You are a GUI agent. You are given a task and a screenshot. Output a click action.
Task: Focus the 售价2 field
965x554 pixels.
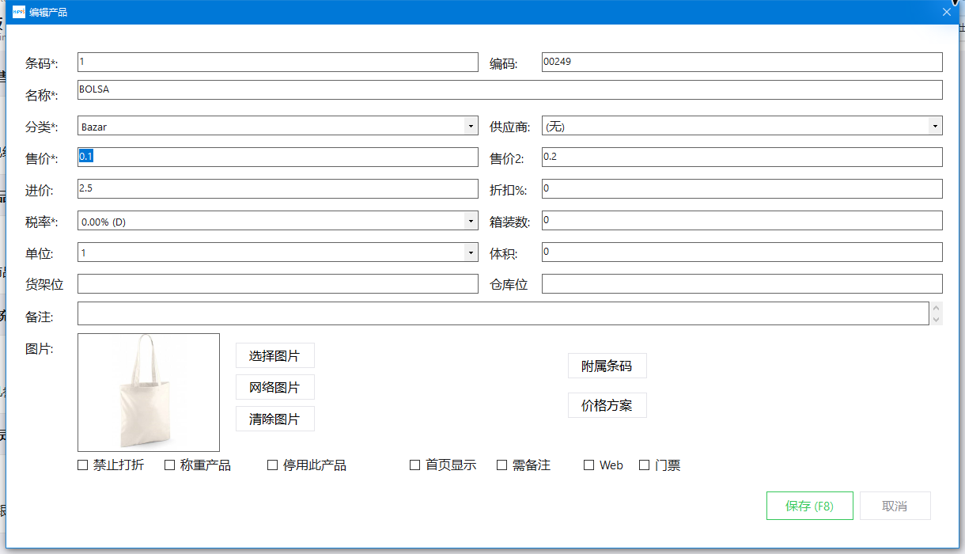(742, 157)
